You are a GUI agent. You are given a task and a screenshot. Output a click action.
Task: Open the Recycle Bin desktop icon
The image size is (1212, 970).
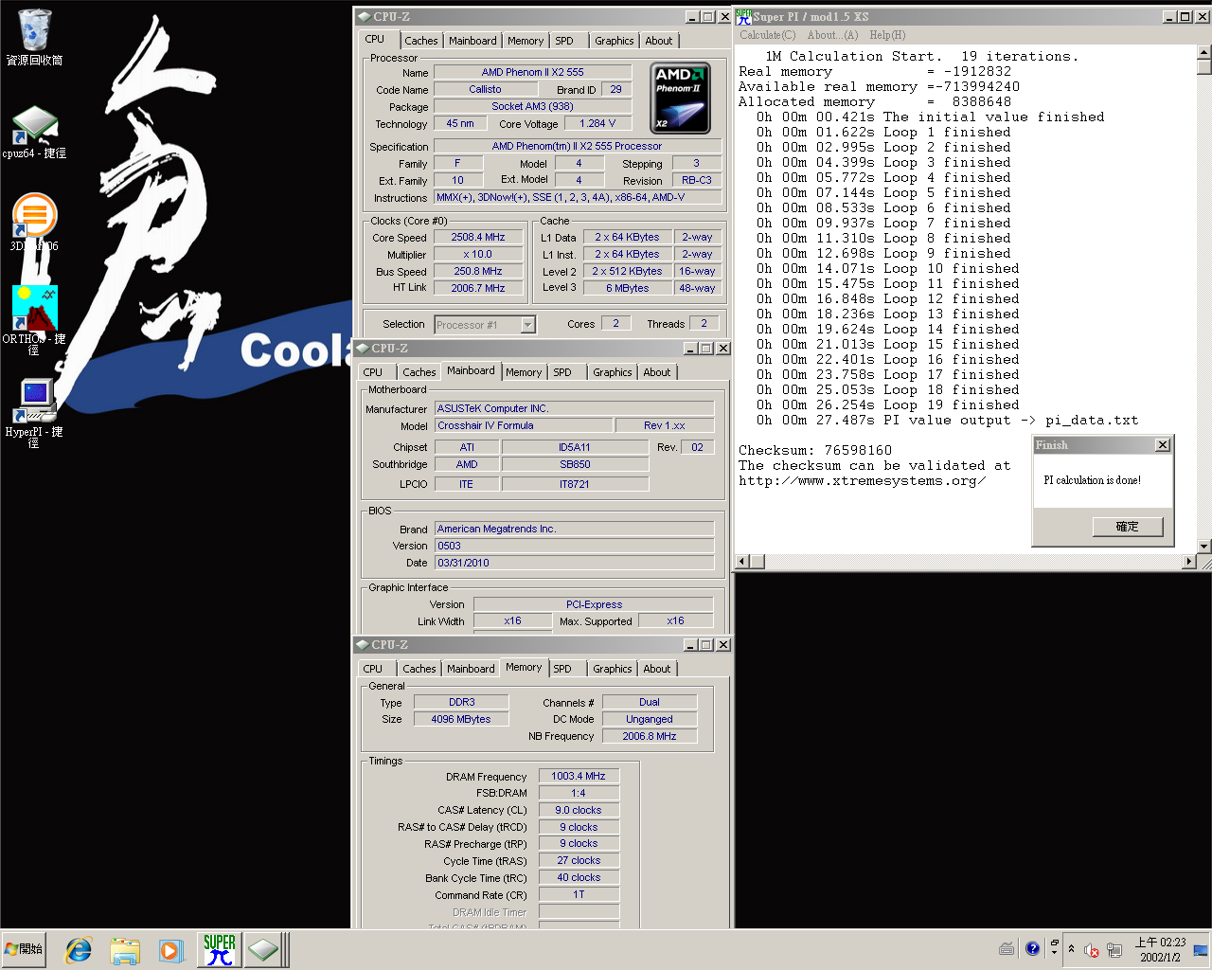coord(34,36)
